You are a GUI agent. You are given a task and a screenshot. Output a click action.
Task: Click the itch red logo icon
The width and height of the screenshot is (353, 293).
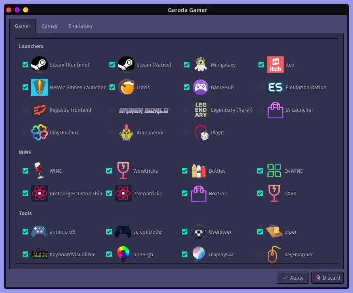[275, 65]
